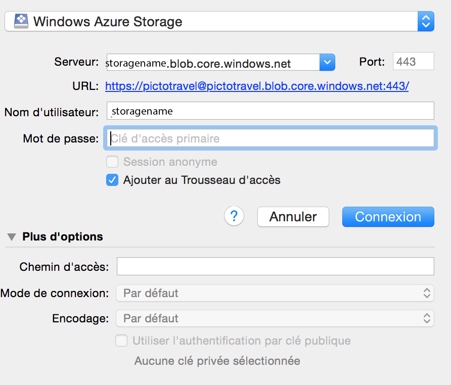Click the Plus d'options label
The height and width of the screenshot is (385, 451).
point(63,236)
